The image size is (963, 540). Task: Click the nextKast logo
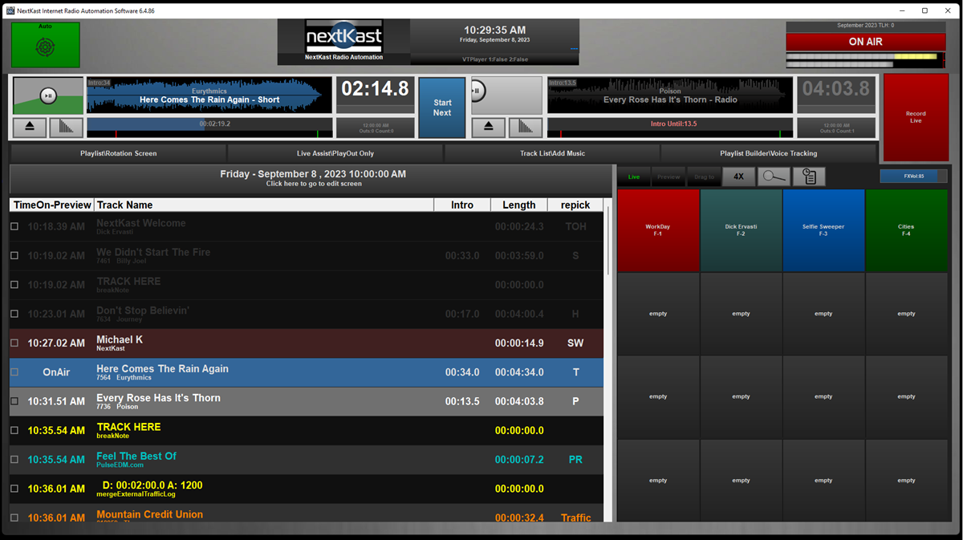(343, 37)
